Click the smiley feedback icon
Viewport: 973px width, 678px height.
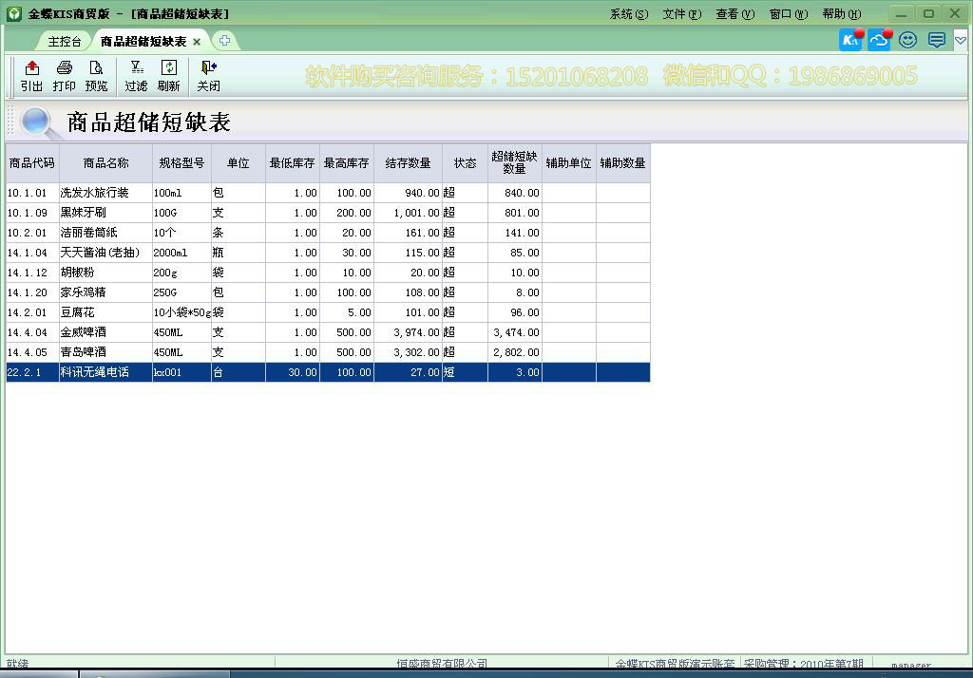906,40
